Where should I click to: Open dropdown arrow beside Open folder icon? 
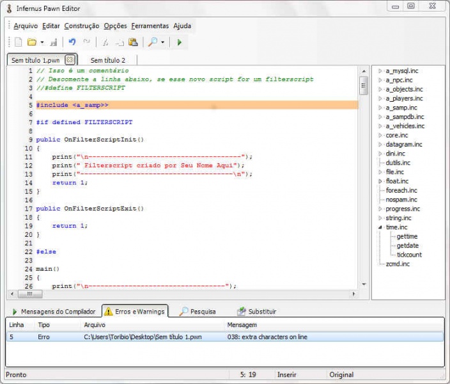[42, 42]
